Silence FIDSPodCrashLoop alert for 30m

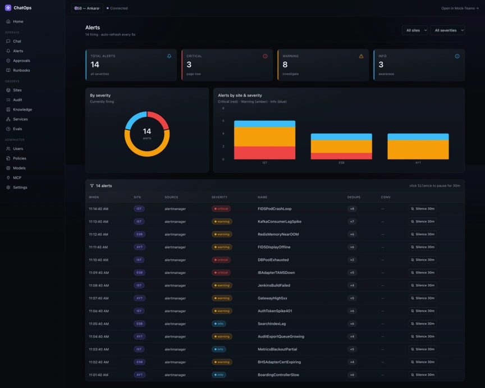point(423,208)
